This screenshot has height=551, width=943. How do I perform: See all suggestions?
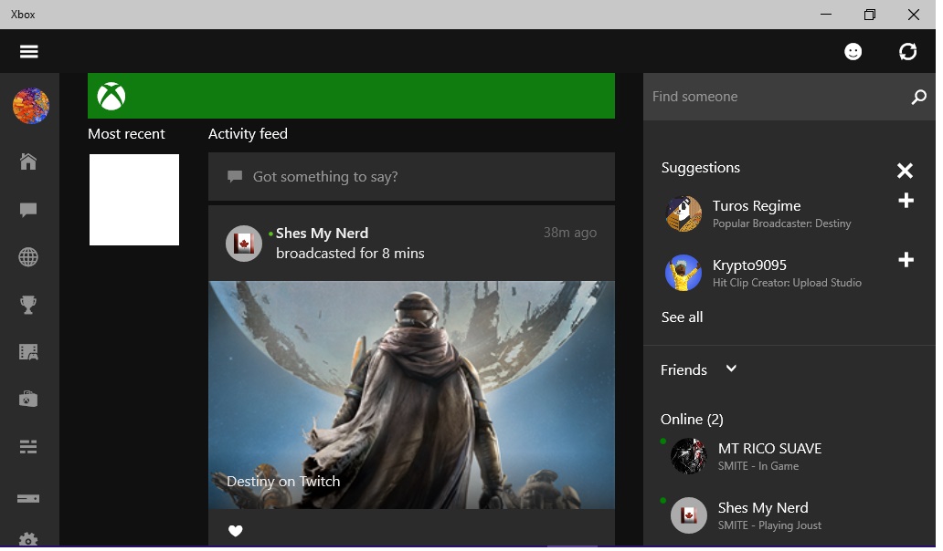point(682,317)
